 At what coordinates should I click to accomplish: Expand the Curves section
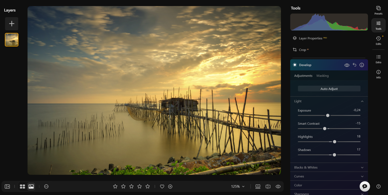(329, 176)
